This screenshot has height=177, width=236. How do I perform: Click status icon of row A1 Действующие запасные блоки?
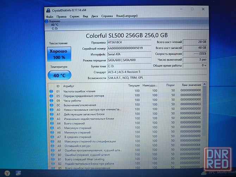(x=52, y=114)
